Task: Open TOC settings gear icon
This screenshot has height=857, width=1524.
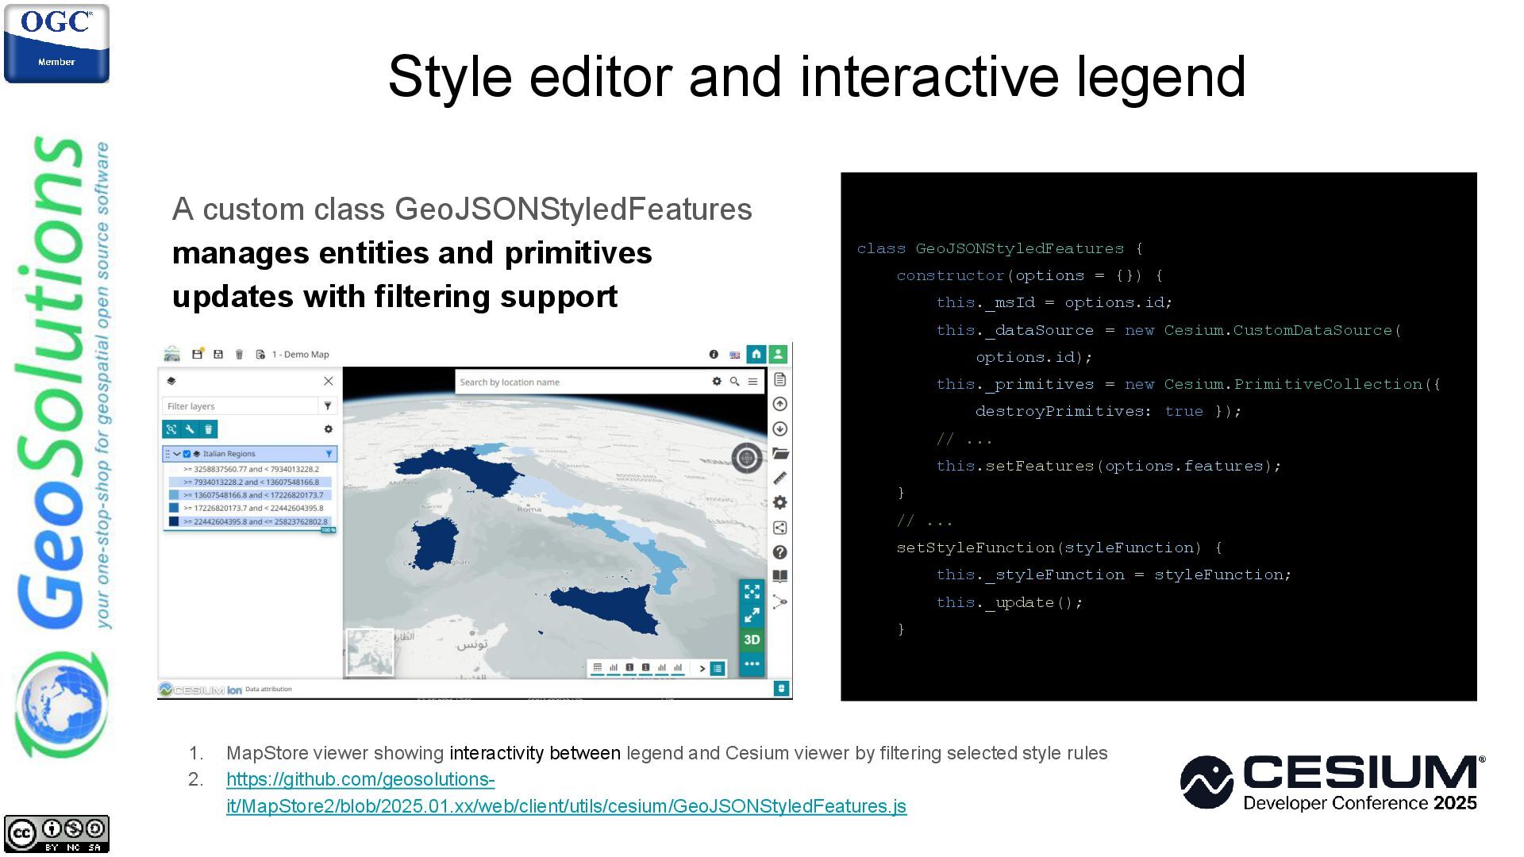Action: pyautogui.click(x=328, y=428)
